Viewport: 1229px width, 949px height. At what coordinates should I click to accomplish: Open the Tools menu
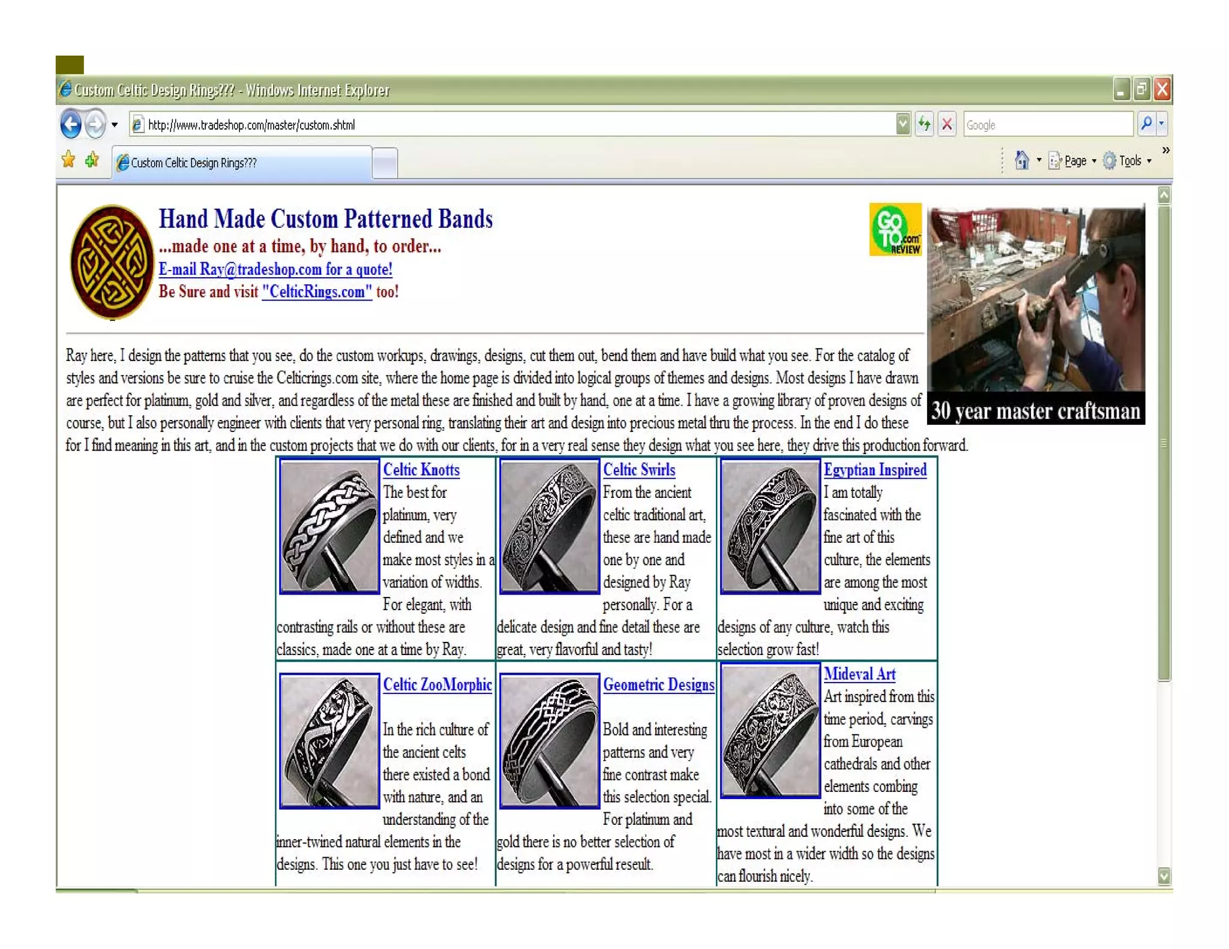coord(1129,161)
